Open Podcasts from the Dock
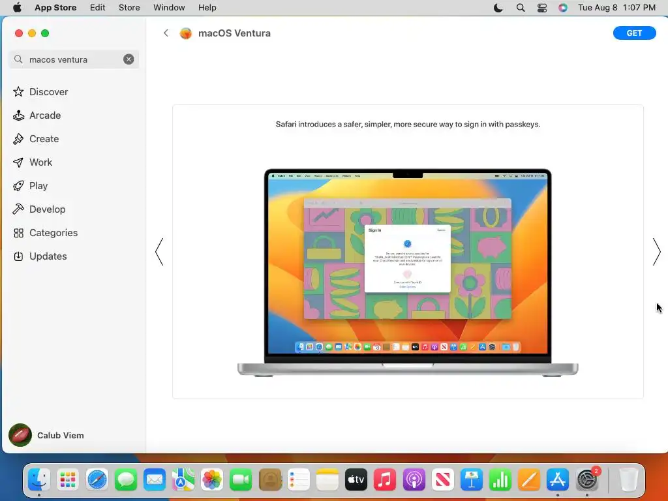The width and height of the screenshot is (668, 501). [414, 479]
